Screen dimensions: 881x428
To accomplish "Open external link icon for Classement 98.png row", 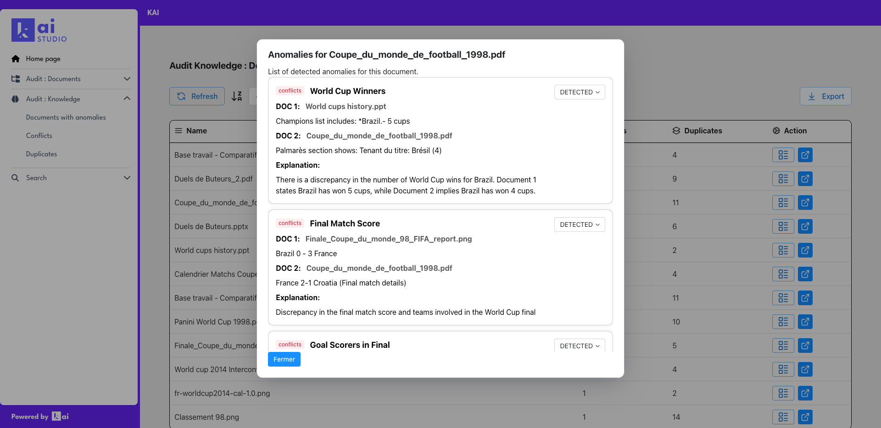I will pos(805,417).
